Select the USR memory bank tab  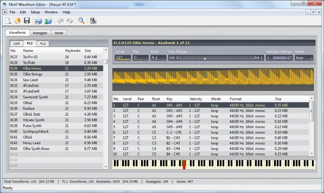coord(17,44)
